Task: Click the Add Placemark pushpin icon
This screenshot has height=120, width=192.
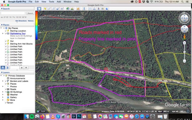Action: (45, 9)
